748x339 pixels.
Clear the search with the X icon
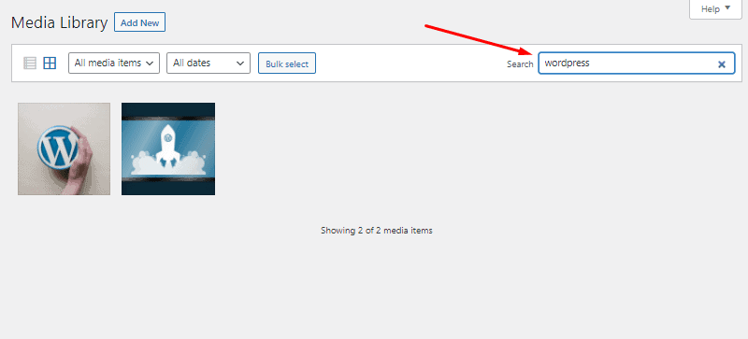pos(722,64)
